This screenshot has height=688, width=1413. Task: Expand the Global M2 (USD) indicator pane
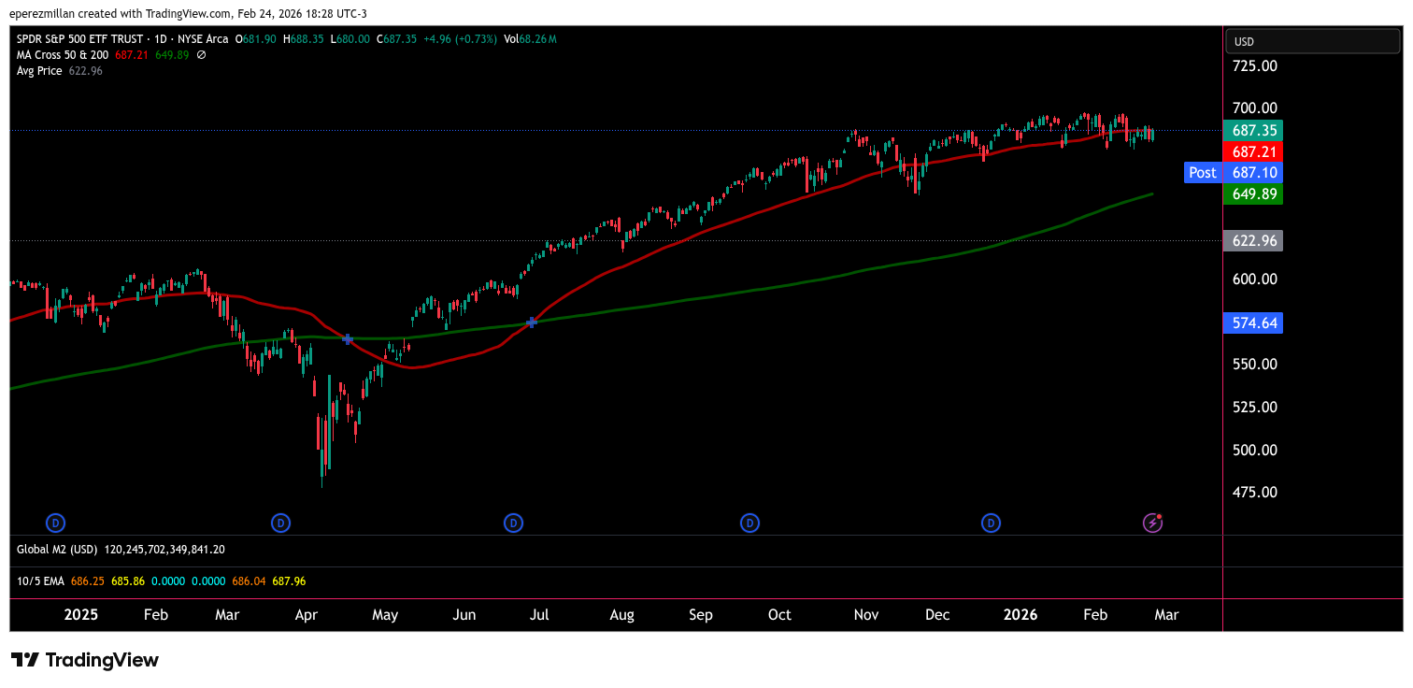pos(57,550)
